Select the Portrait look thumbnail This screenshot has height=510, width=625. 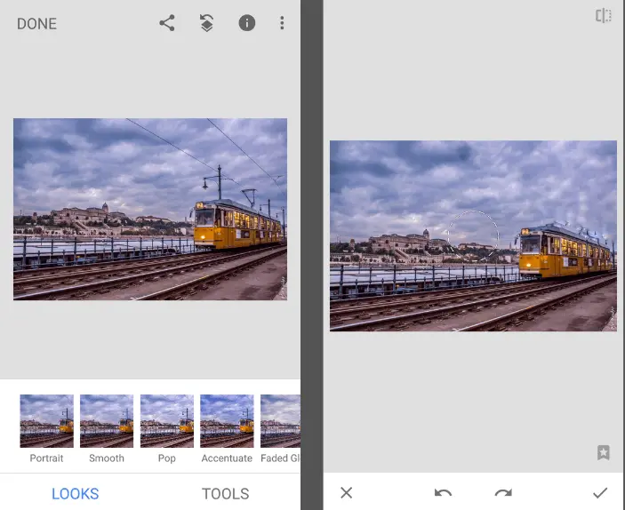[46, 421]
